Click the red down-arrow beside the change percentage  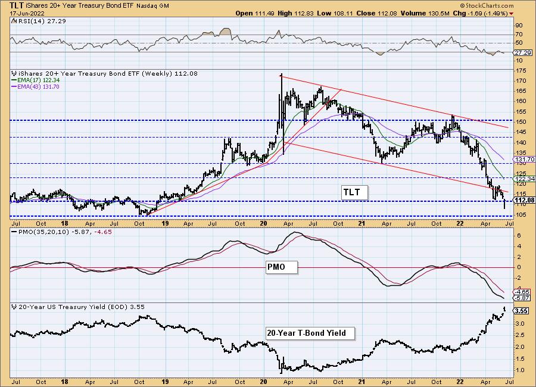pyautogui.click(x=512, y=14)
